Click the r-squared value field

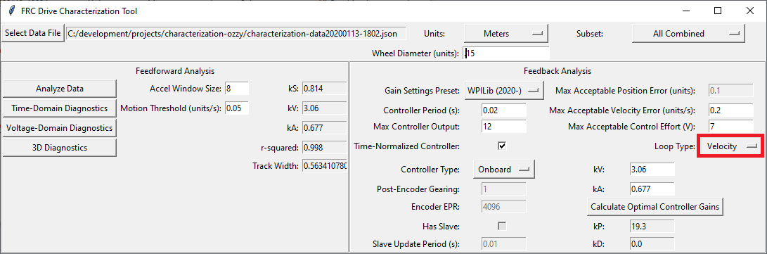[x=325, y=147]
